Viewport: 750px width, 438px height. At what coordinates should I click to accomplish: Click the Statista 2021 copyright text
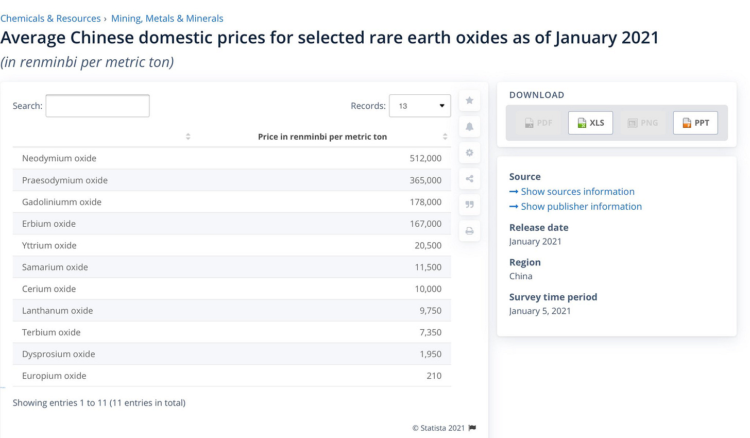point(439,428)
